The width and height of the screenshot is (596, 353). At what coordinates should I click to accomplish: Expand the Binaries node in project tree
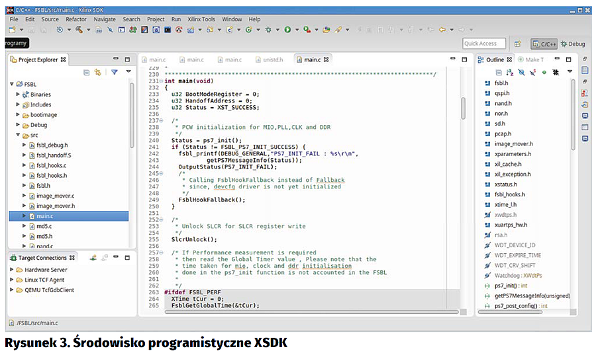coord(18,95)
